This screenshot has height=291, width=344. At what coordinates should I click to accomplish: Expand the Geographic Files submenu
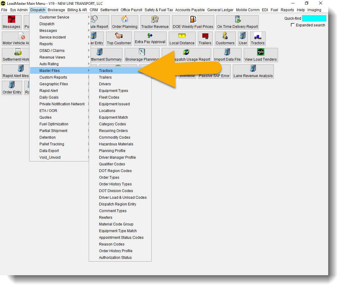click(x=60, y=84)
